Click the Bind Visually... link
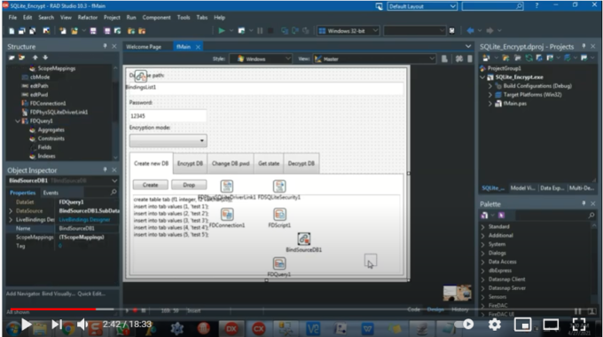The height and width of the screenshot is (337, 603). 59,294
